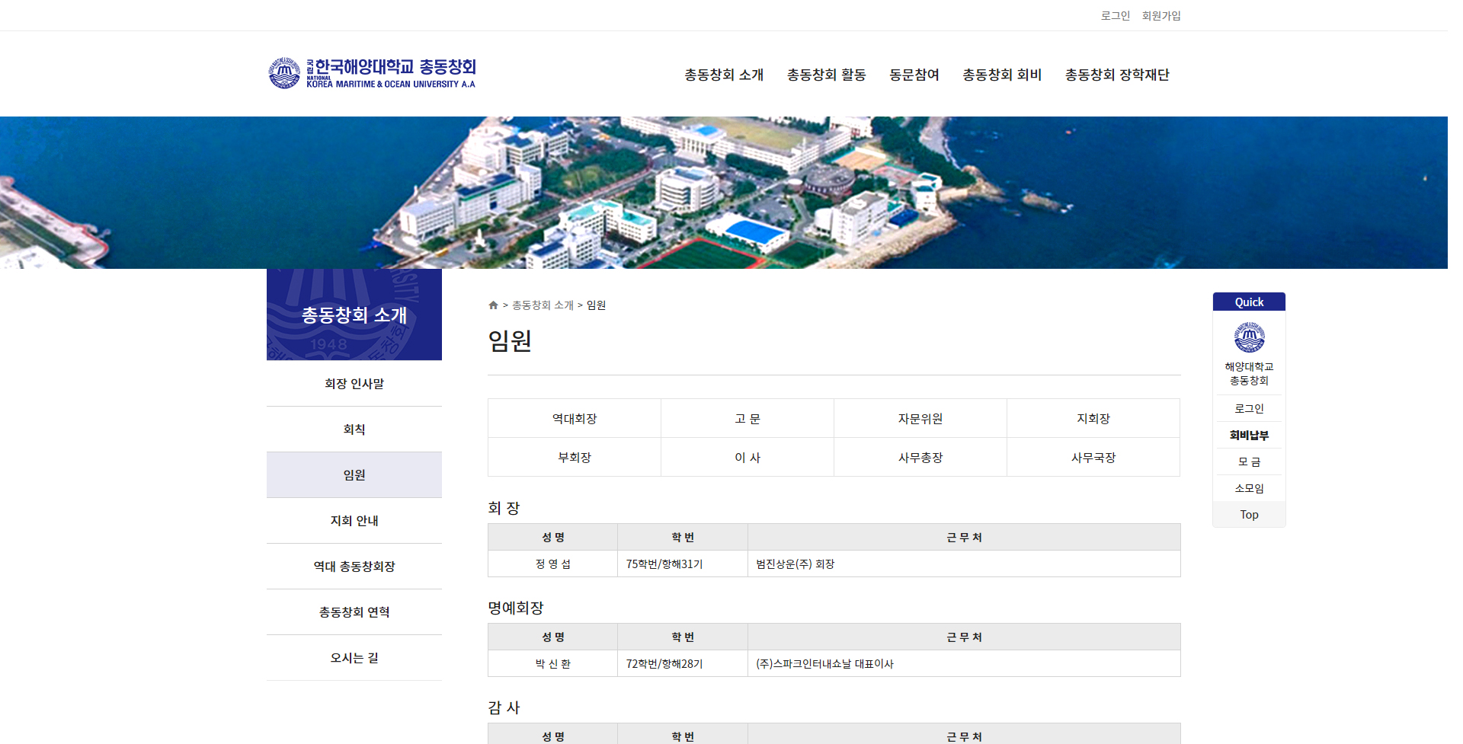Open 총동창회 활동 main menu
Image resolution: width=1463 pixels, height=744 pixels.
826,75
